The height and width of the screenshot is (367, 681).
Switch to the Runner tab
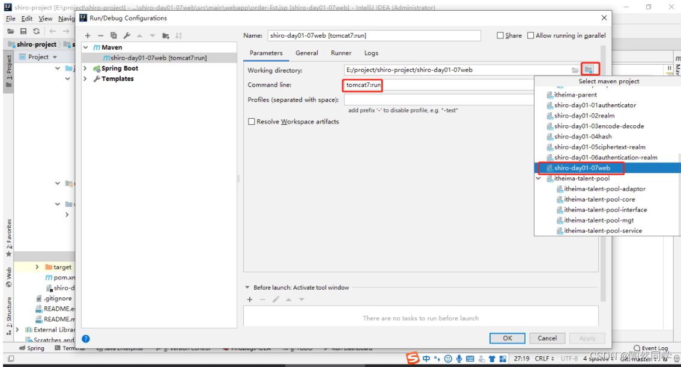pyautogui.click(x=341, y=53)
